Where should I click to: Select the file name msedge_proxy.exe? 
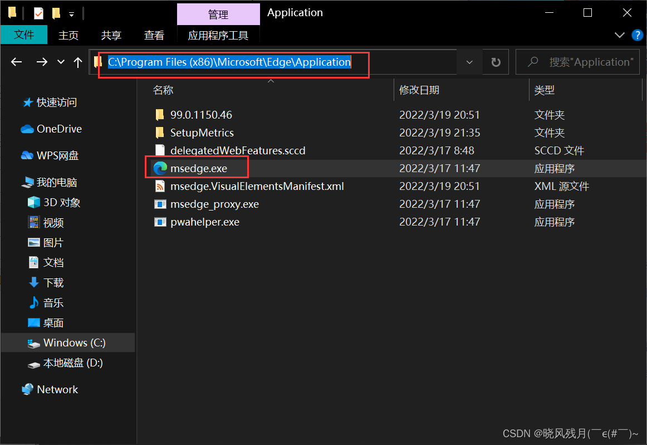point(214,204)
